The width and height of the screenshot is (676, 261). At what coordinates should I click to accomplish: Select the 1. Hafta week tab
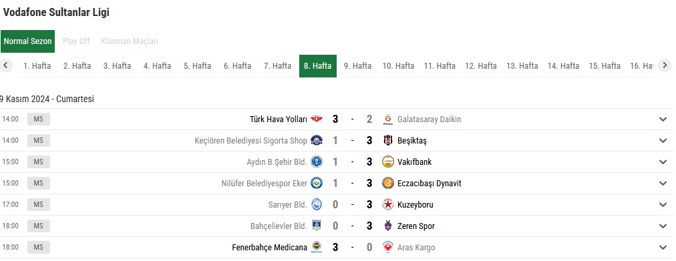(37, 66)
